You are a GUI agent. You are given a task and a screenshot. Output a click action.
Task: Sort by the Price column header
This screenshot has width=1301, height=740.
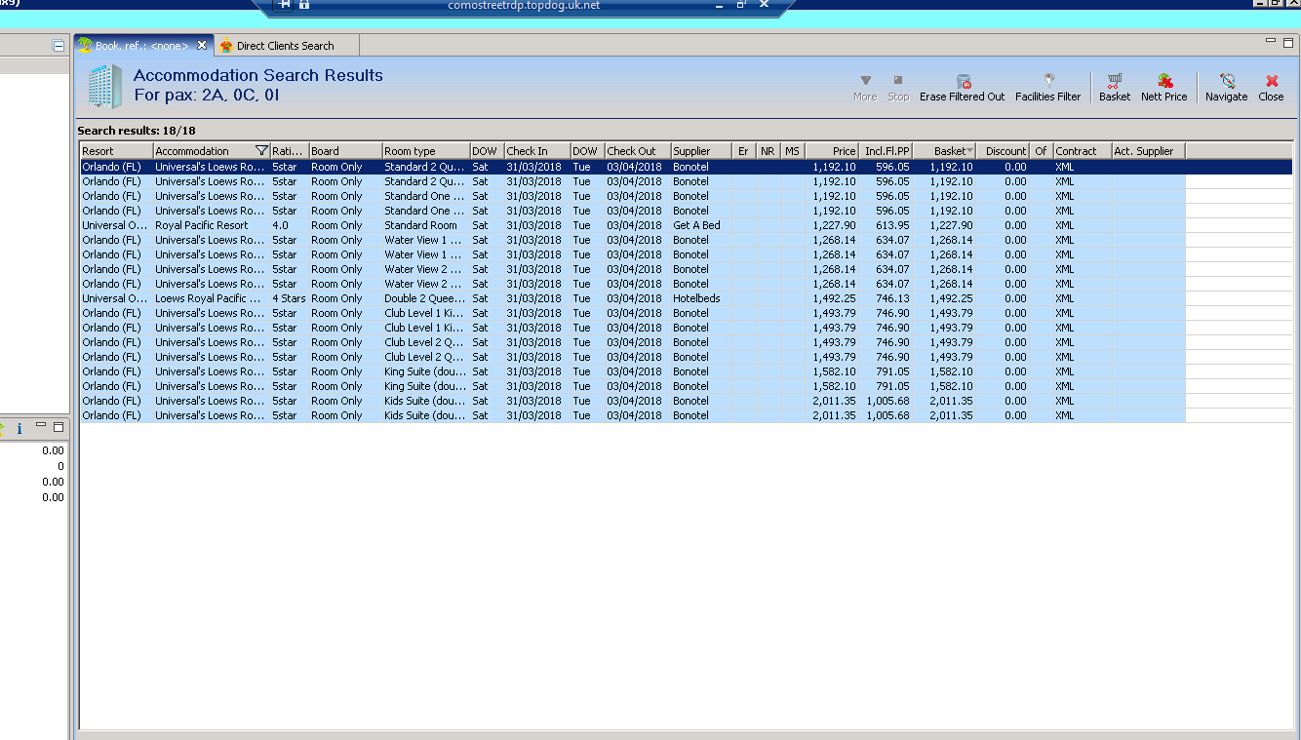pos(832,151)
